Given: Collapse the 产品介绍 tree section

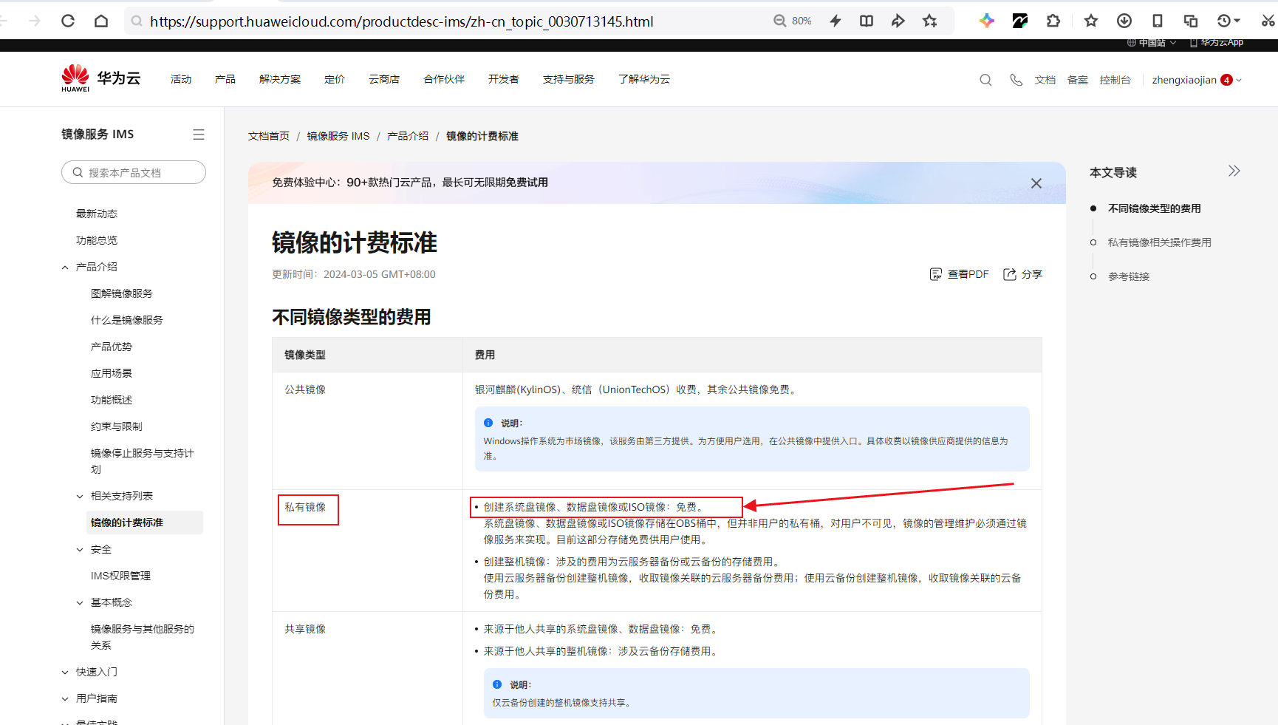Looking at the screenshot, I should [x=65, y=268].
